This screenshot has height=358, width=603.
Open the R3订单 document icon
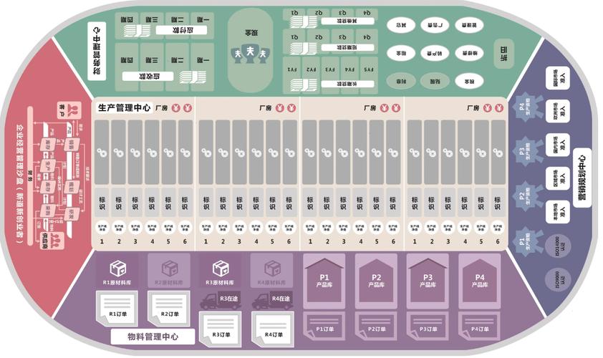pos(220,328)
